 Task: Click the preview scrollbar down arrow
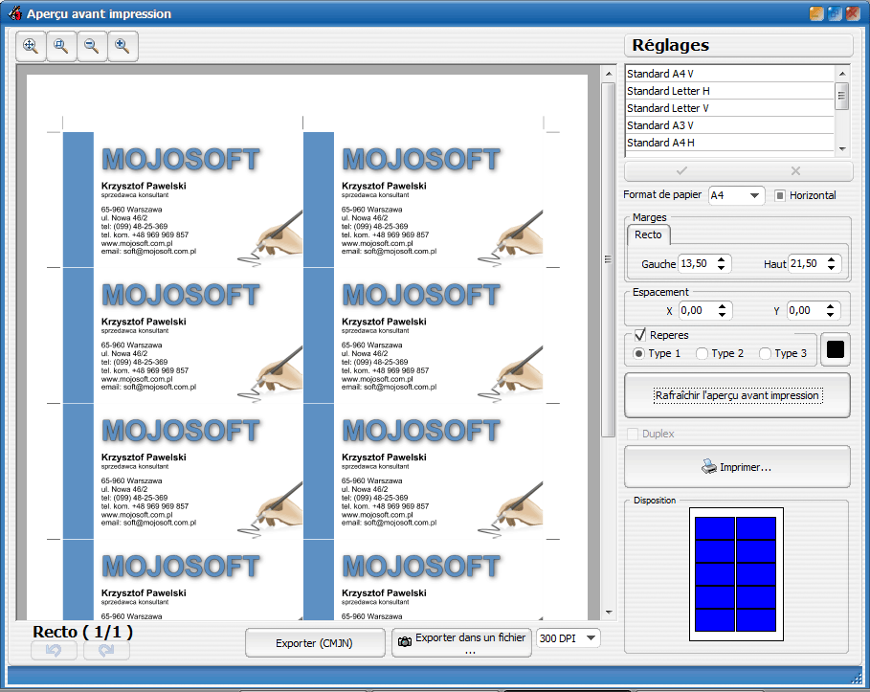609,613
